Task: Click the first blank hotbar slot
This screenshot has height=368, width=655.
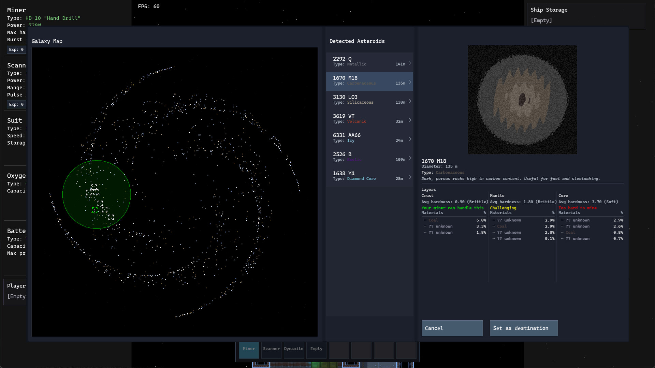Action: [338, 350]
